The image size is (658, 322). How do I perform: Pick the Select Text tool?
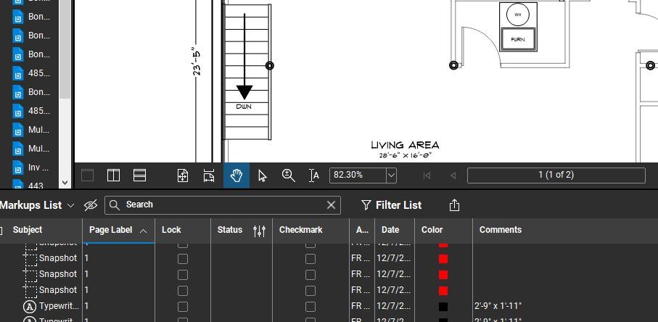[x=314, y=176]
